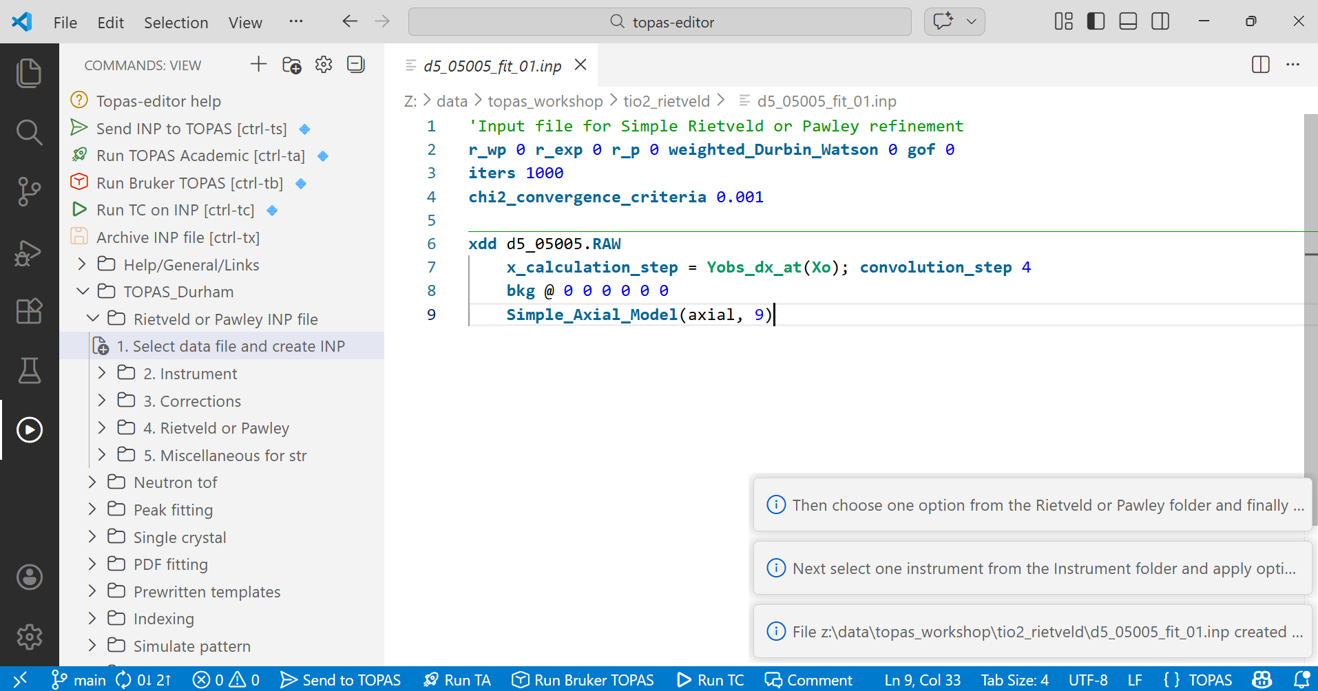Toggle the bottom panel layout button

click(x=1128, y=21)
